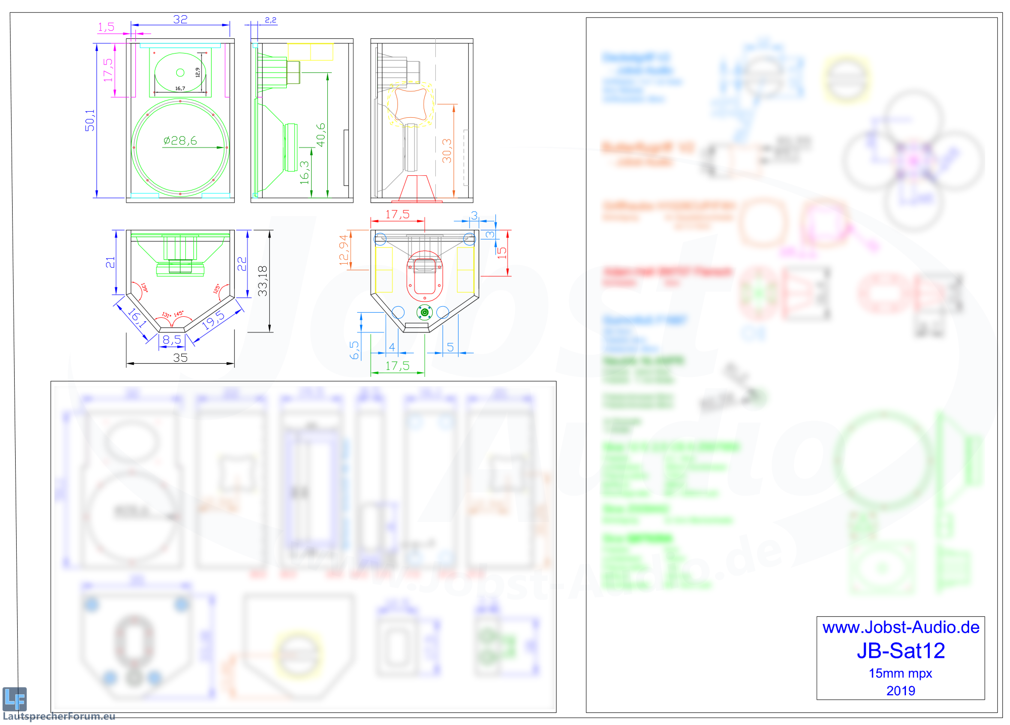Click the www.Jobst-Audio.de website text
This screenshot has width=1010, height=725.
tap(900, 627)
